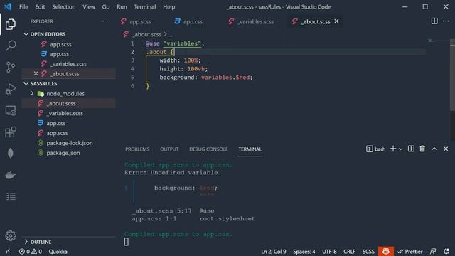Open the Help menu

pos(168,6)
